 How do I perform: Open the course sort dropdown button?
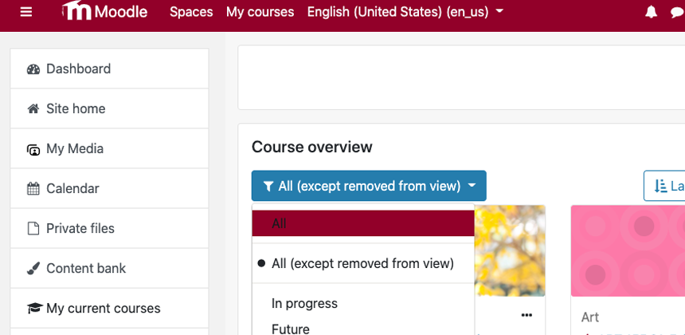pos(665,186)
